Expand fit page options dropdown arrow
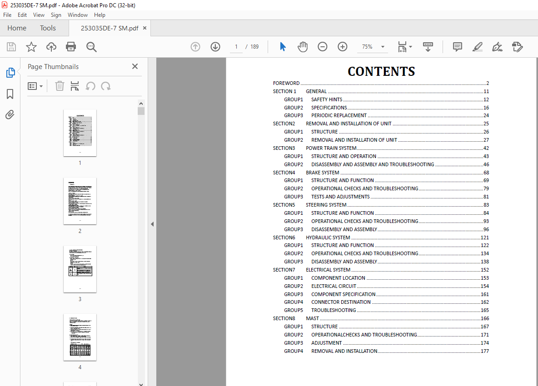Image resolution: width=538 pixels, height=386 pixels. (x=411, y=47)
